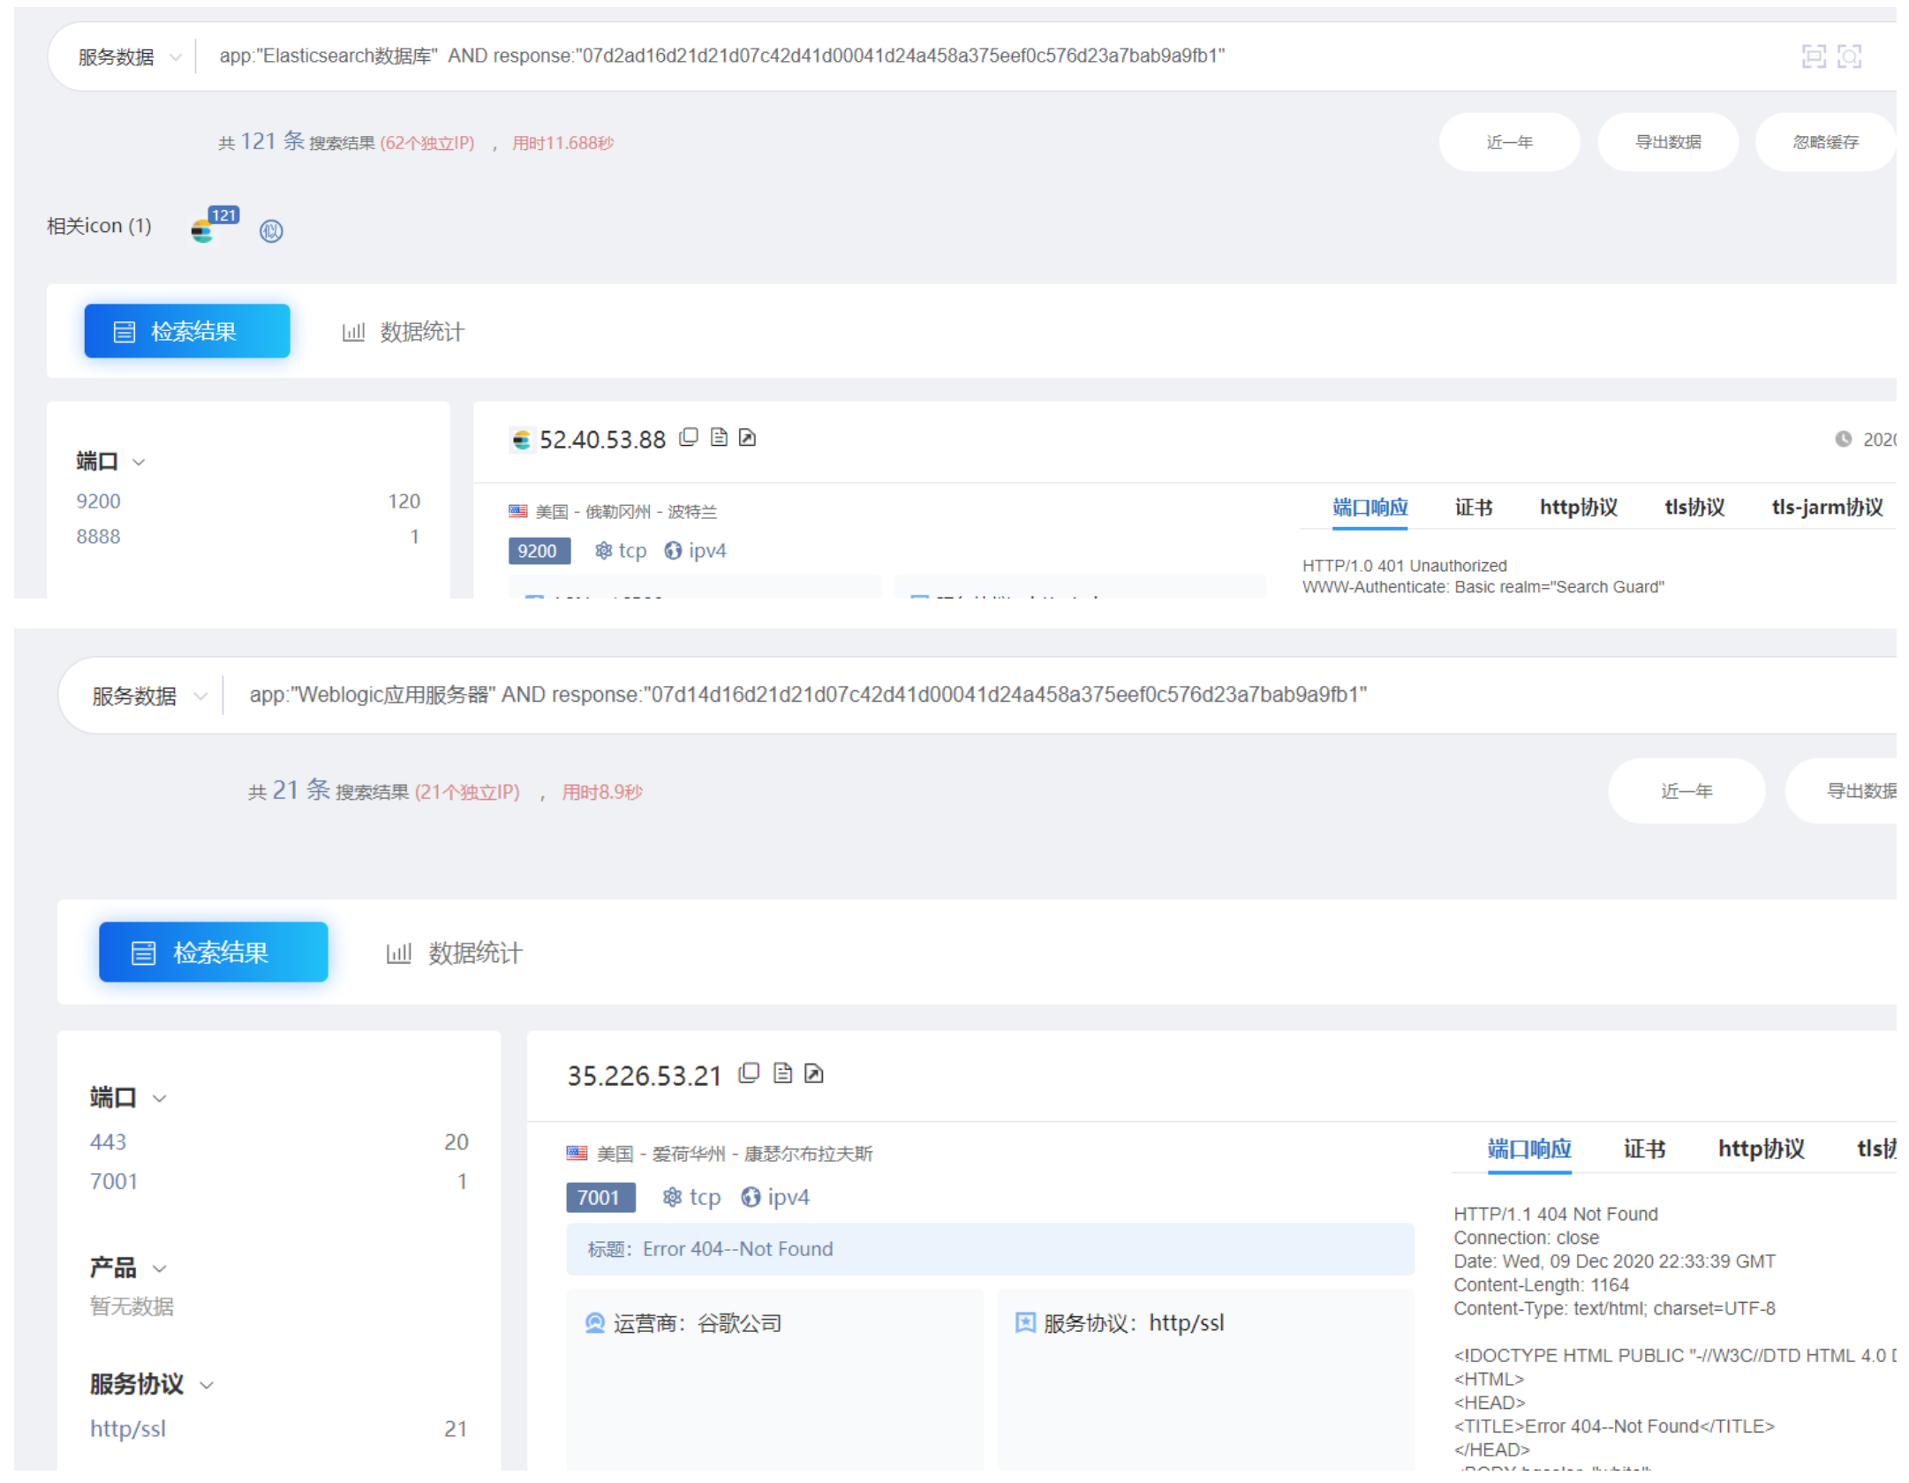Click the fullscreen scan icon in search bar
The height and width of the screenshot is (1483, 1909).
tap(1813, 56)
